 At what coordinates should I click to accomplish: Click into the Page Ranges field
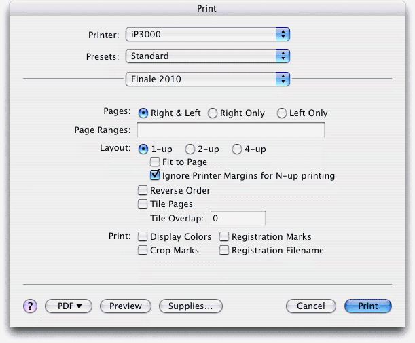[231, 130]
